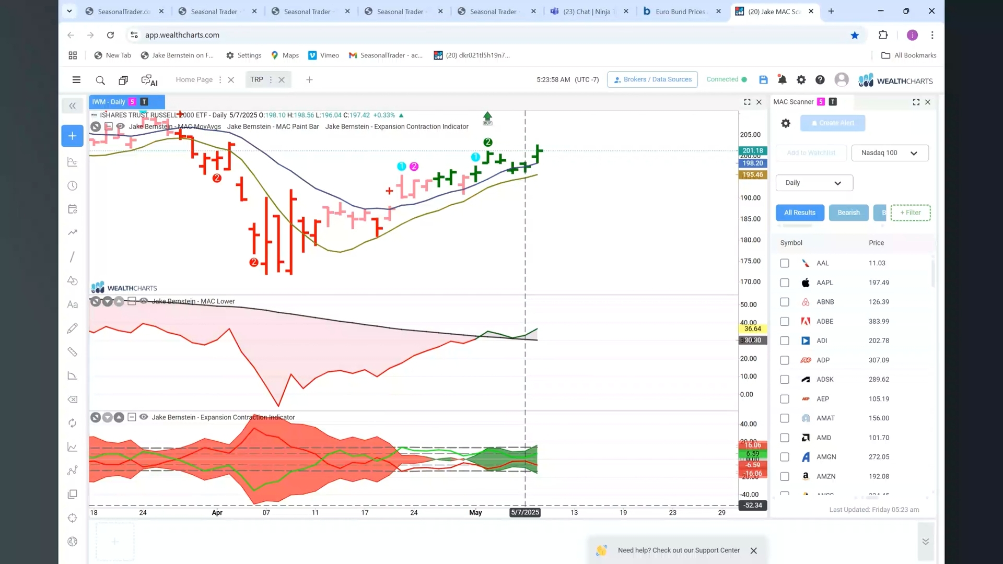Dismiss the Support Center help popup
The width and height of the screenshot is (1003, 564).
(x=753, y=550)
